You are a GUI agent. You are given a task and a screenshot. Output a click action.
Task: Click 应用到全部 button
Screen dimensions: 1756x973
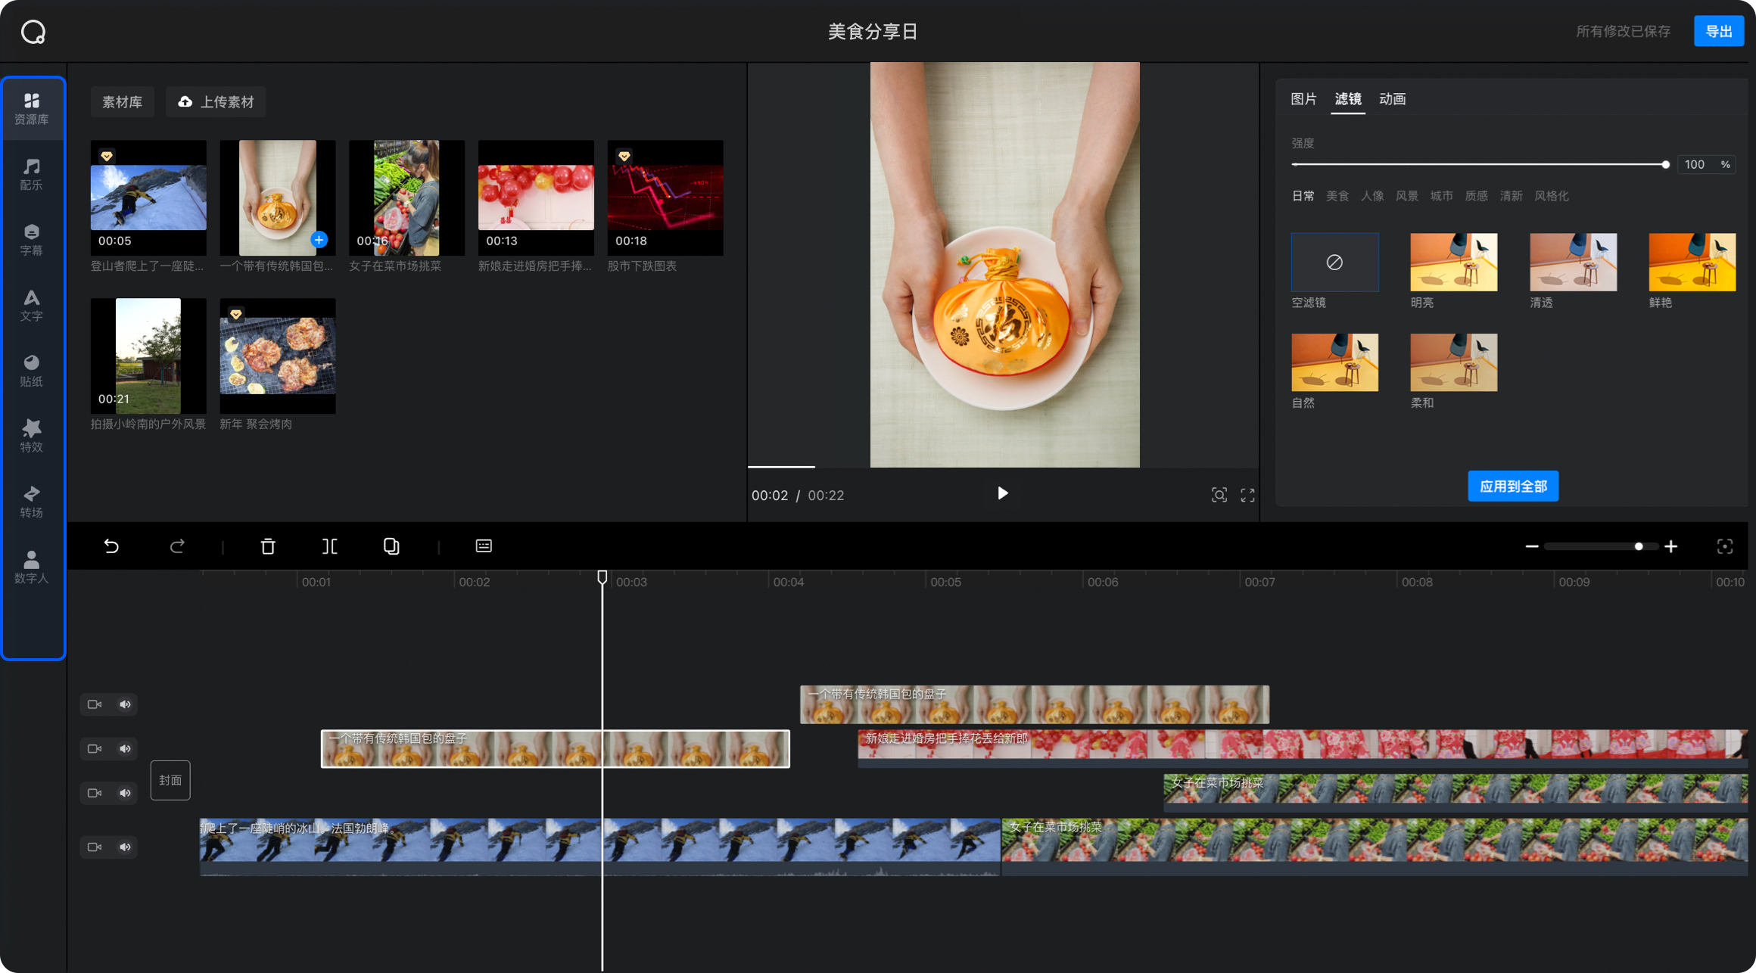[1513, 486]
